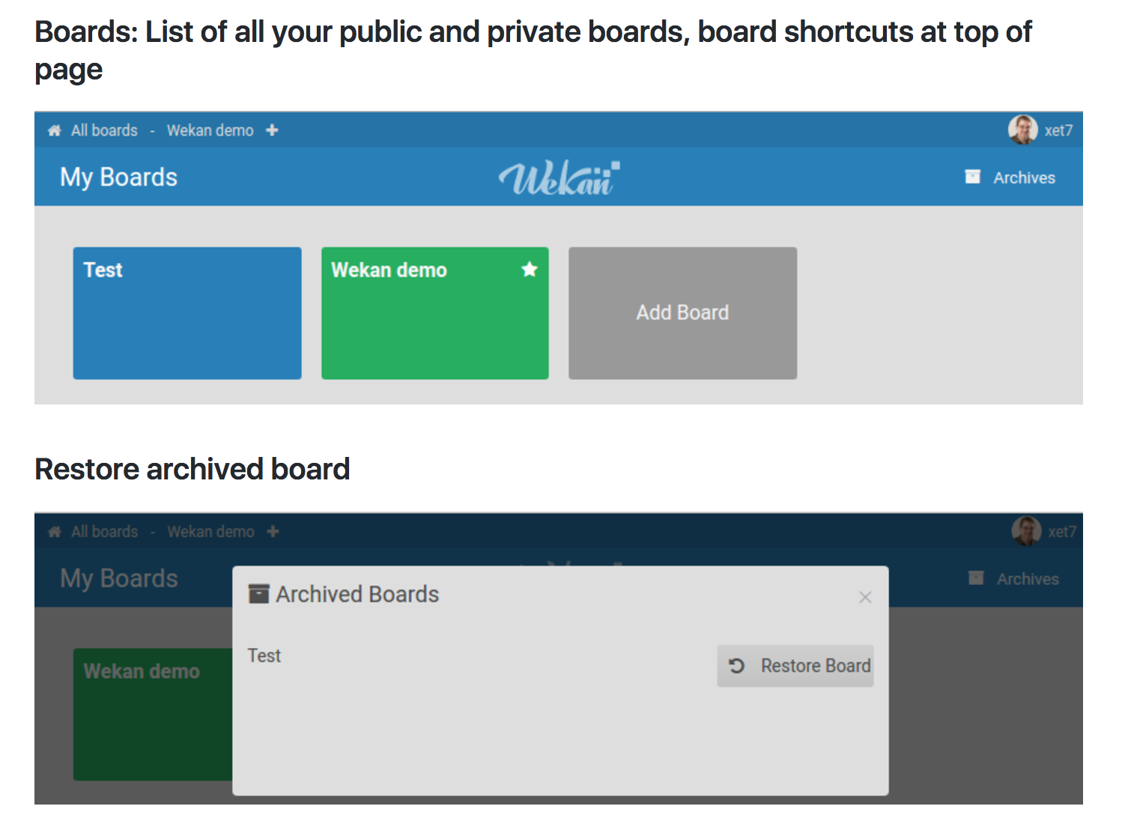The height and width of the screenshot is (833, 1128).
Task: Select All boards in the breadcrumb
Action: coord(103,130)
